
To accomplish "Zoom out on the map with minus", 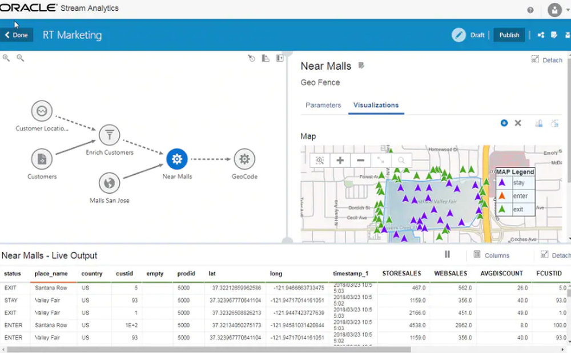I will point(360,161).
